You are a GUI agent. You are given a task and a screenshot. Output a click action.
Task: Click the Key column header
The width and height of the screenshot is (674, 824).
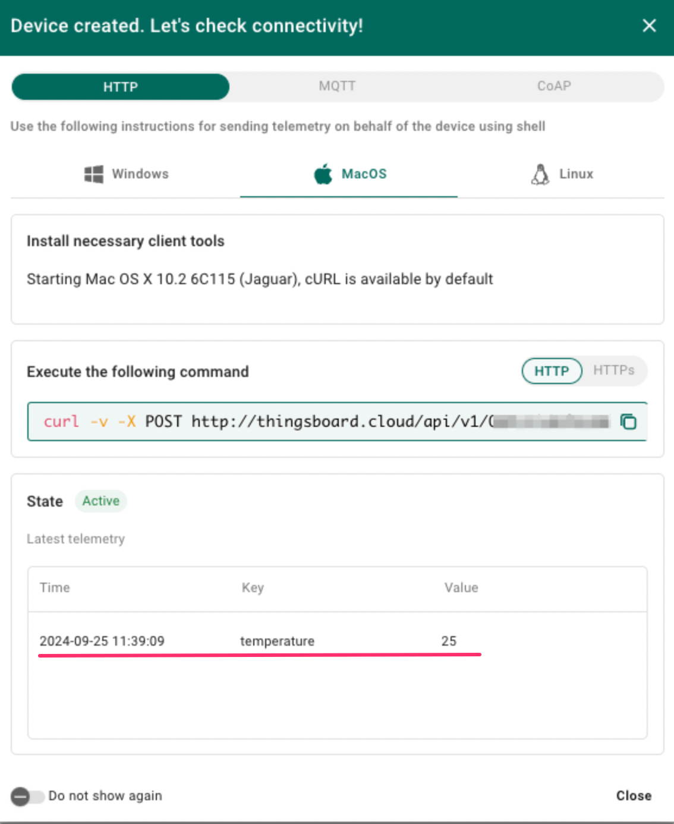click(x=253, y=588)
